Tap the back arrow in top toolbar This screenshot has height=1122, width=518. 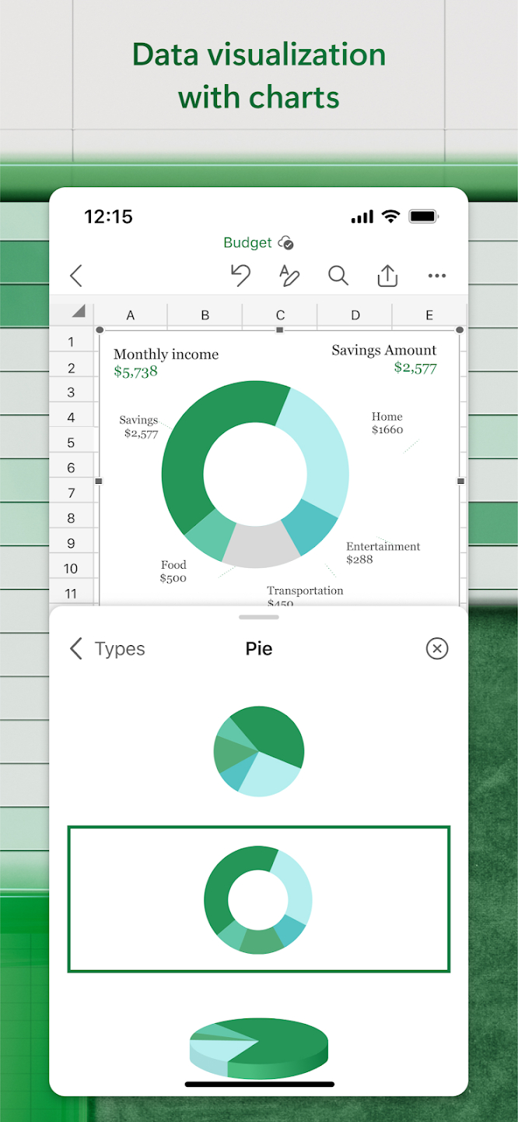click(76, 276)
